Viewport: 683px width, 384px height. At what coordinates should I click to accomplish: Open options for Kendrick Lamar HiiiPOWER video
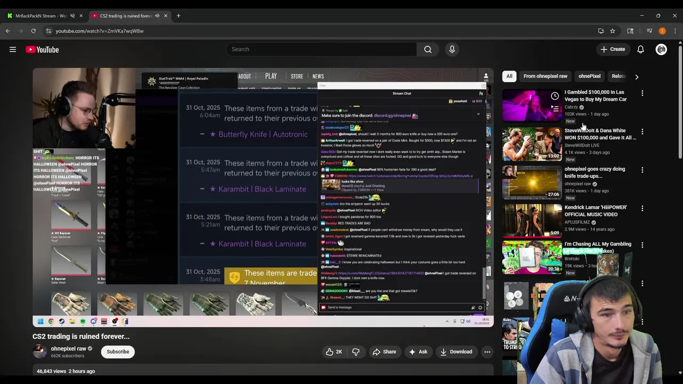tap(642, 209)
